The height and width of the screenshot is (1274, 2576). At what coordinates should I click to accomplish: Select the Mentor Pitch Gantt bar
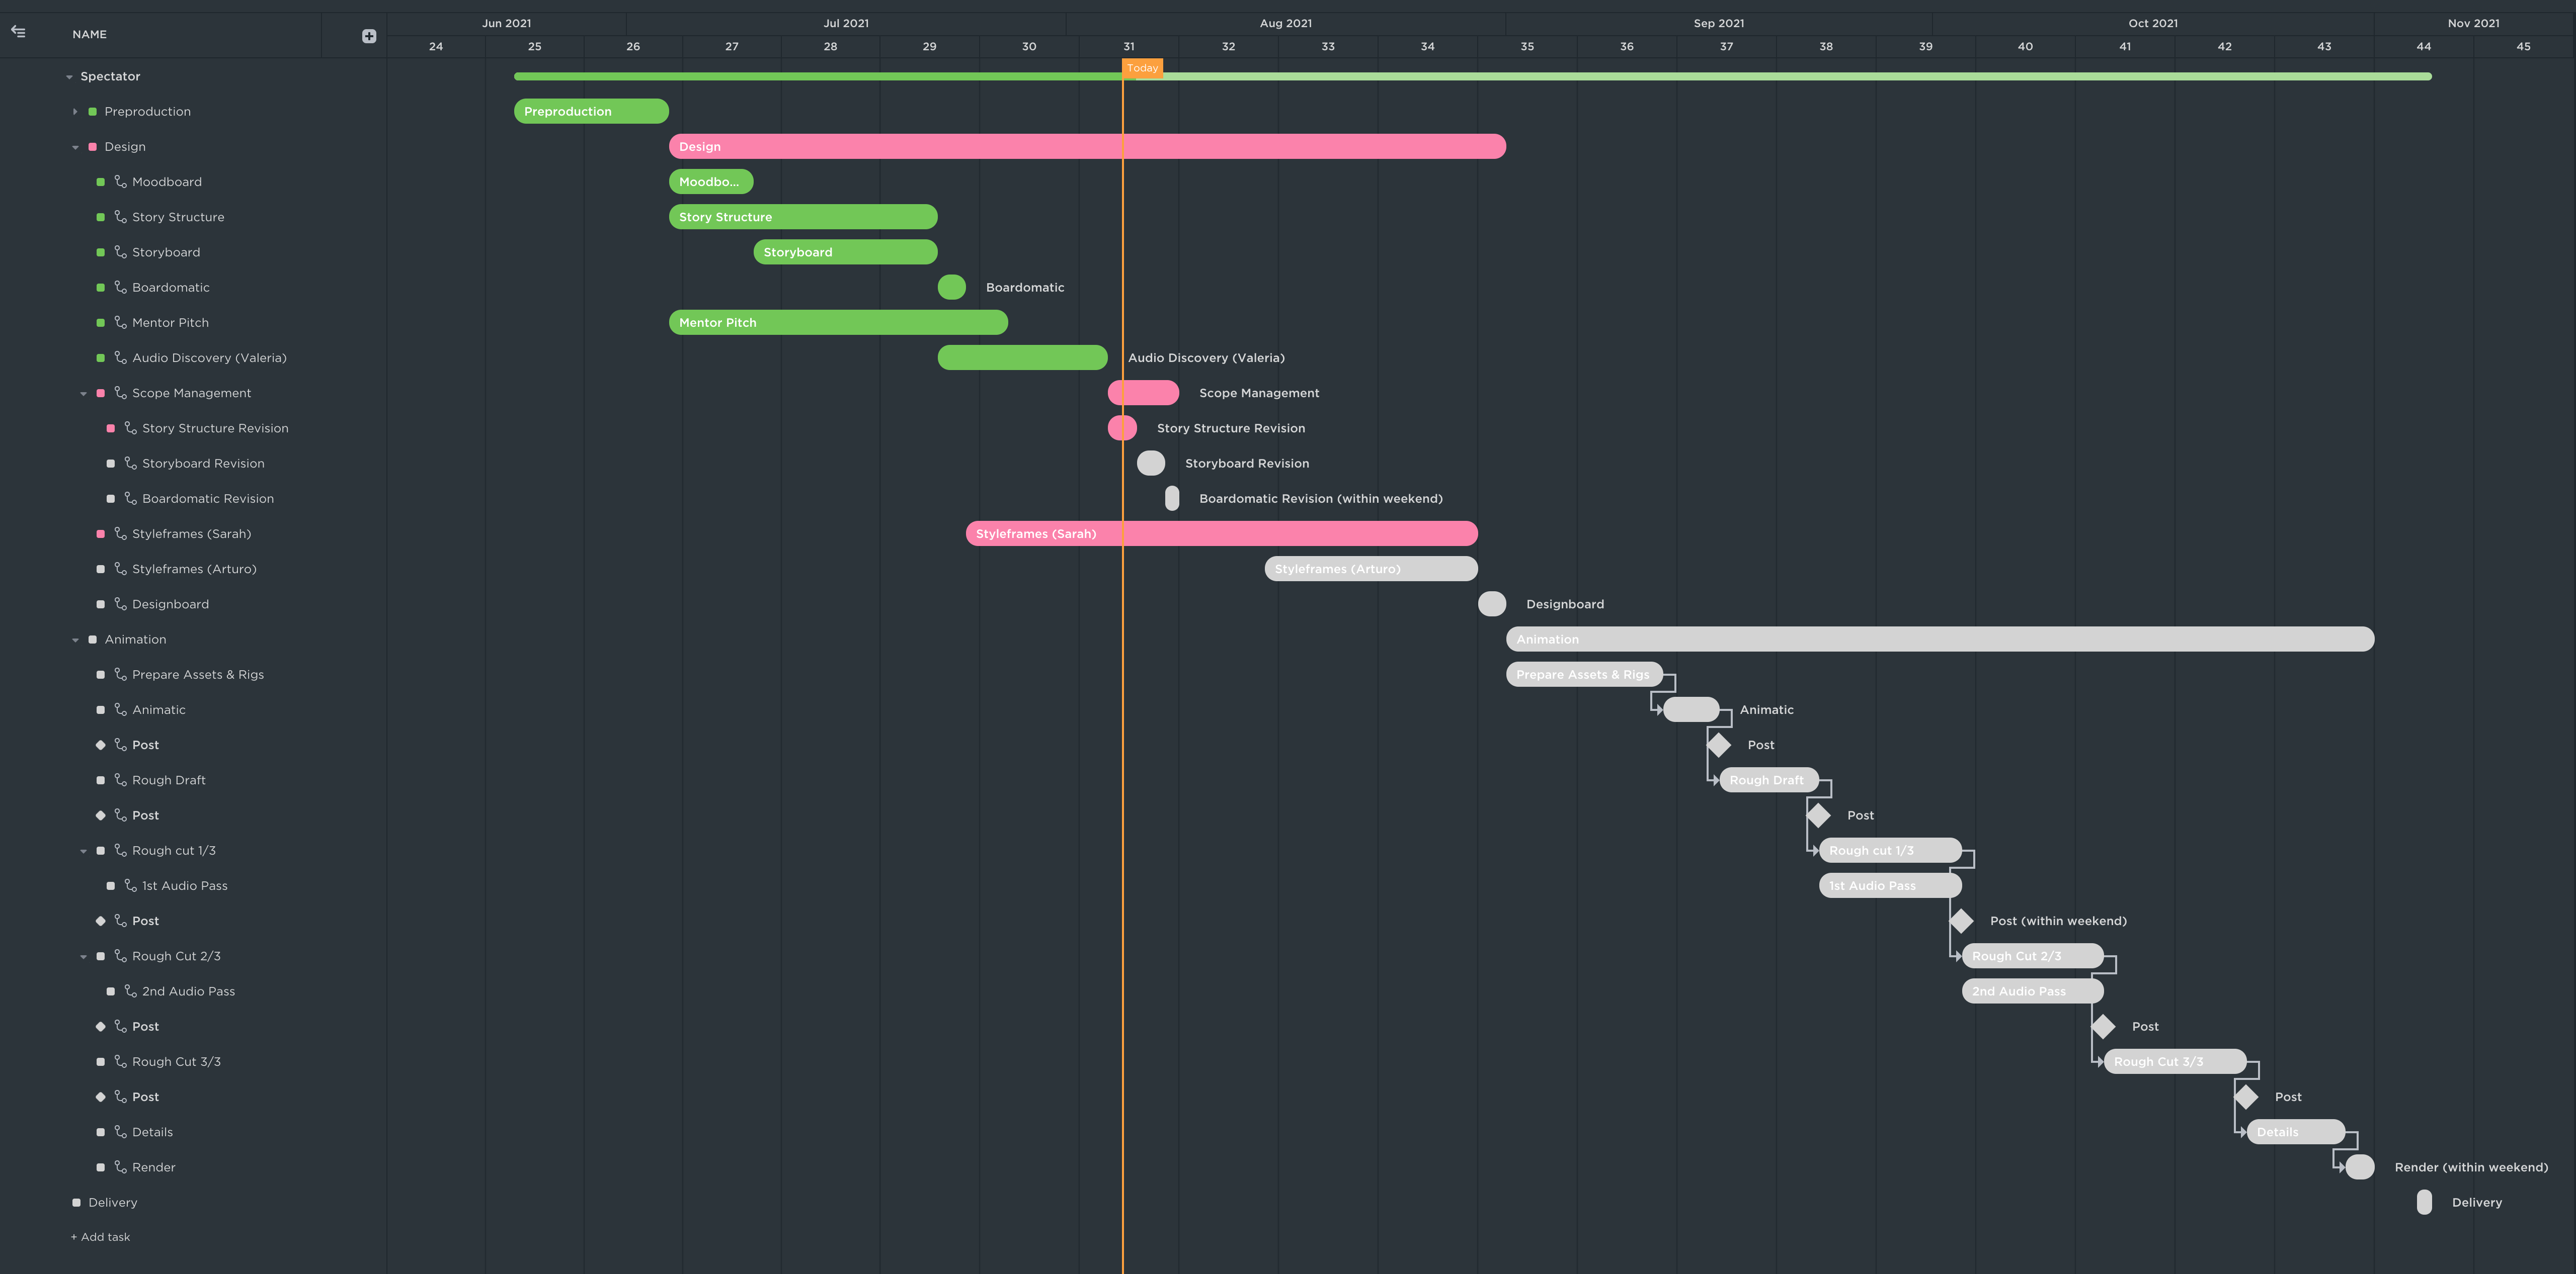pyautogui.click(x=838, y=322)
